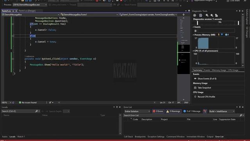Open the Memory Usage tab
The height and width of the screenshot is (141, 250).
(219, 70)
